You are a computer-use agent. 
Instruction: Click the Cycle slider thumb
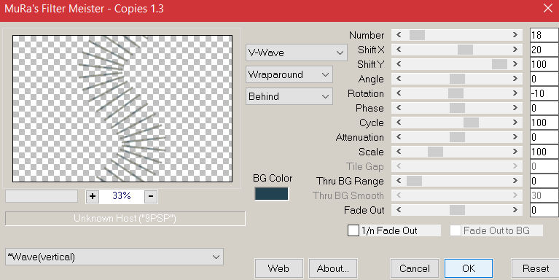472,122
